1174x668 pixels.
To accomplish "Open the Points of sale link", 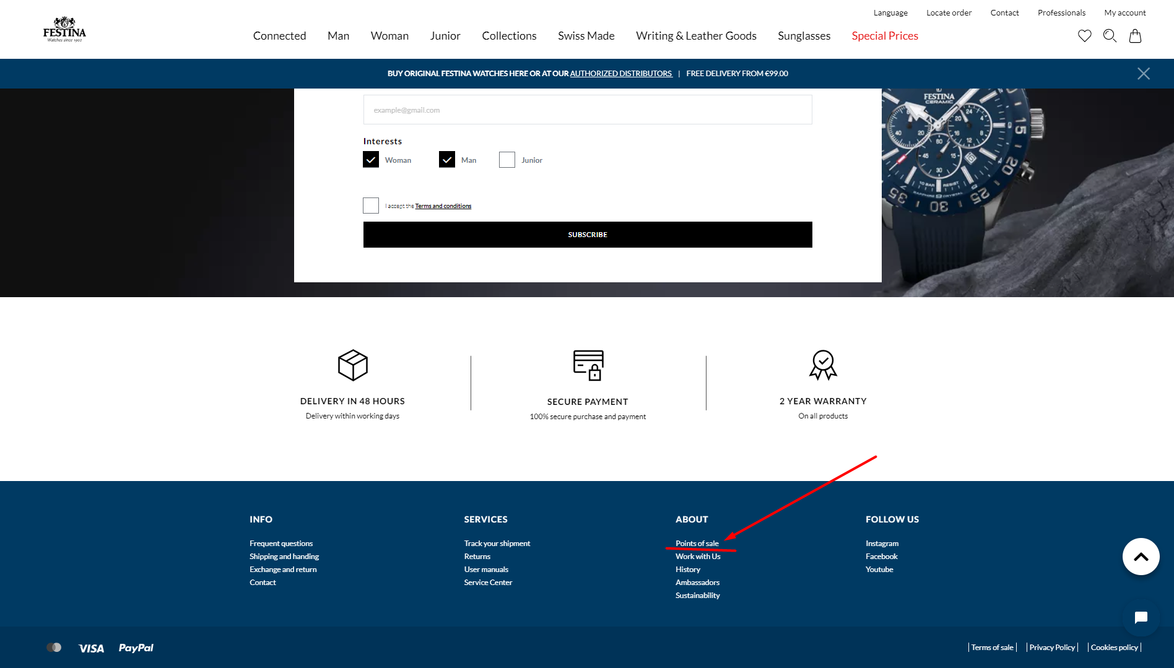I will (697, 544).
